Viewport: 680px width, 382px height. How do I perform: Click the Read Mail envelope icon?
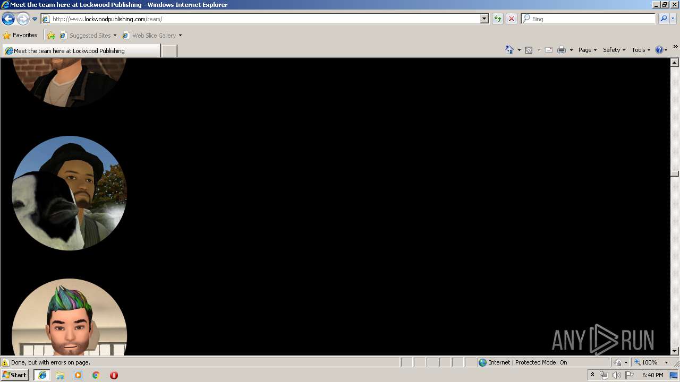pyautogui.click(x=549, y=50)
